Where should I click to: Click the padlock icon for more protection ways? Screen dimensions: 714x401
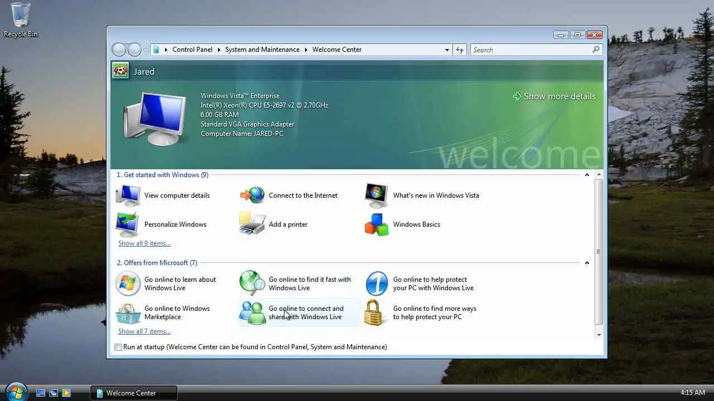(374, 312)
